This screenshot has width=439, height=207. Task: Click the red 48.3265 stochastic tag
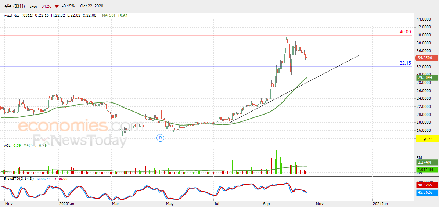(427, 186)
